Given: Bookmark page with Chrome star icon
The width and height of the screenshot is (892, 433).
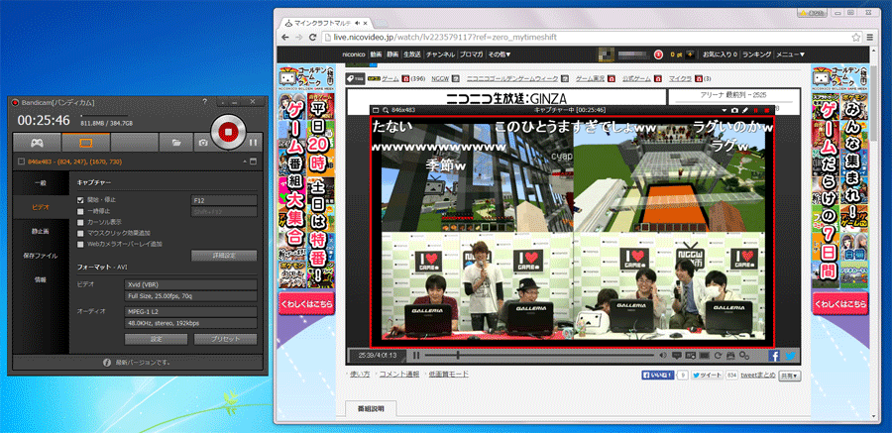Looking at the screenshot, I should pos(855,38).
